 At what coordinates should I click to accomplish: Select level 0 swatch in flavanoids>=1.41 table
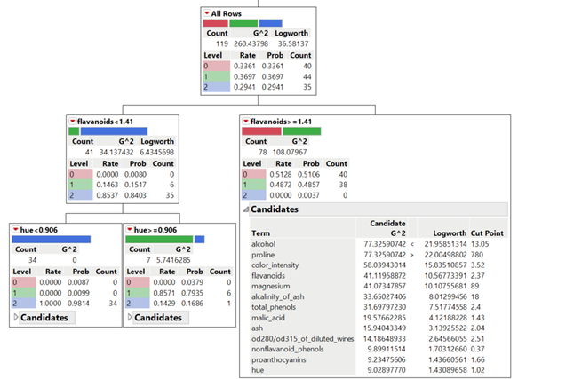click(x=254, y=174)
